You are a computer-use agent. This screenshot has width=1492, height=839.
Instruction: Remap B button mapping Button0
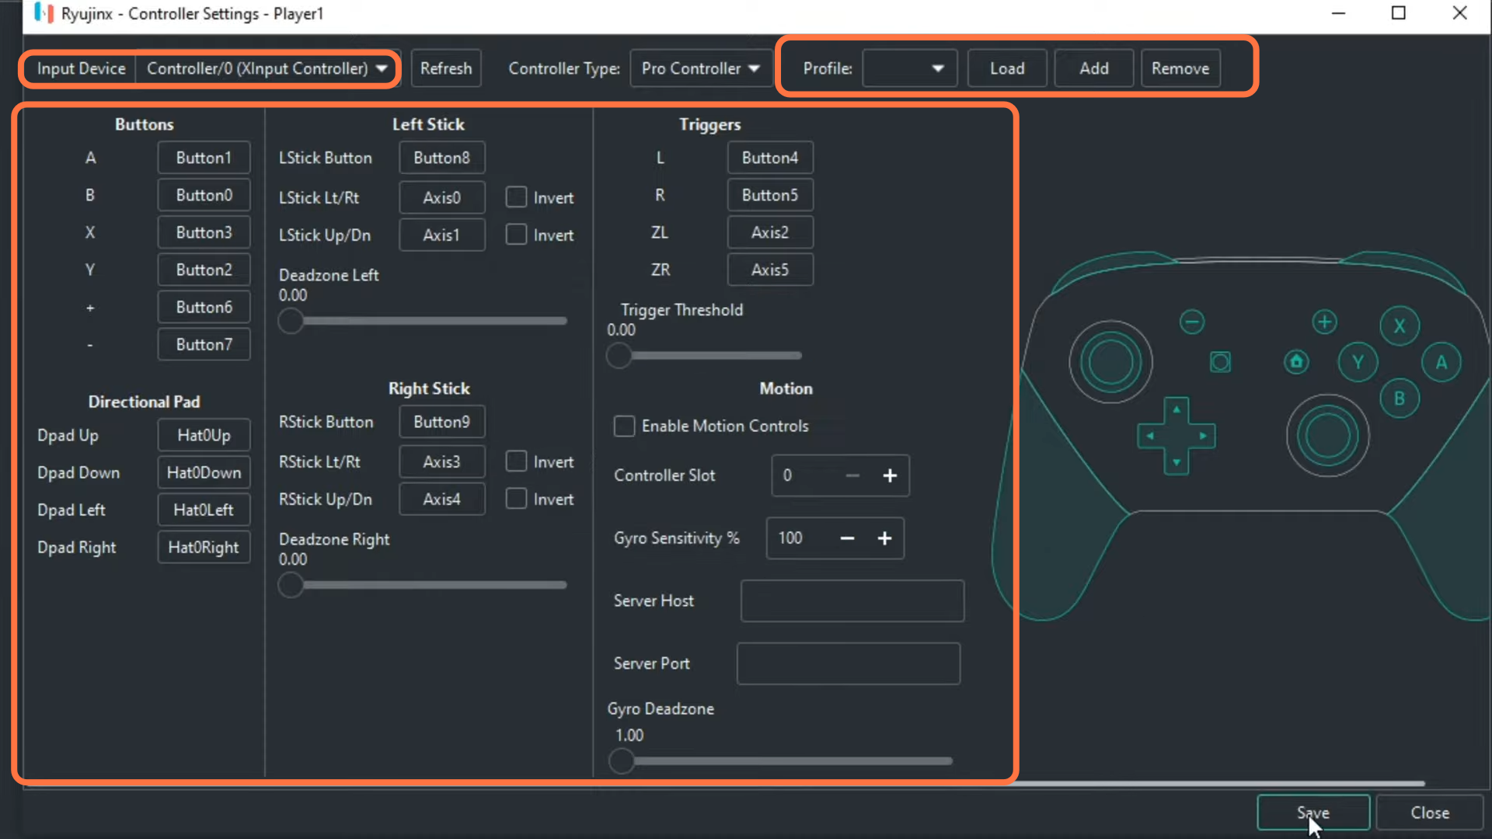point(204,195)
